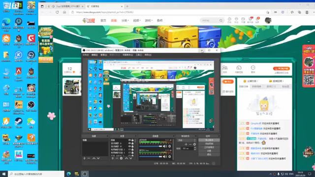Screen dimensions: 315x177
Task: Toggle visibility eye of 游戏捕获 10 source
Action: [129, 147]
